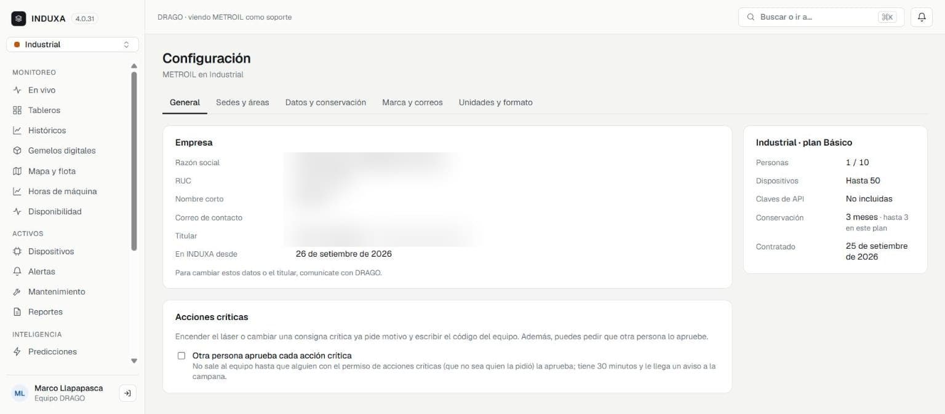Click the MONITOREO section header
The width and height of the screenshot is (945, 414).
click(x=34, y=72)
